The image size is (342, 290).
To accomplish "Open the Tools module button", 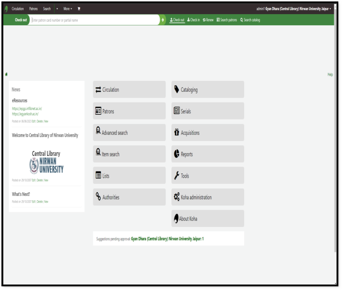I will 207,176.
